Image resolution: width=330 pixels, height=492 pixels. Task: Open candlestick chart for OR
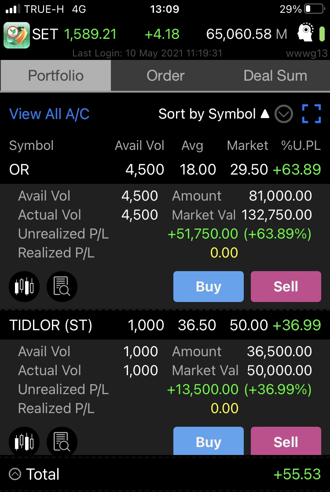[x=25, y=287]
